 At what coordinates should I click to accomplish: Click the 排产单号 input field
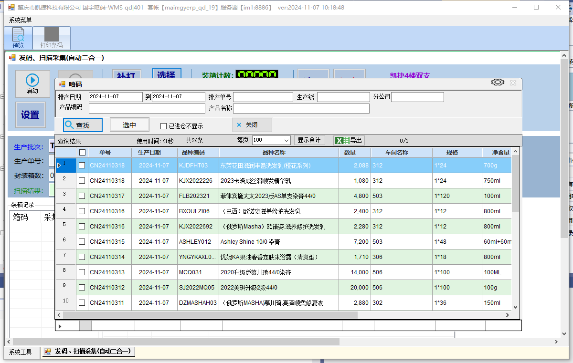(263, 97)
